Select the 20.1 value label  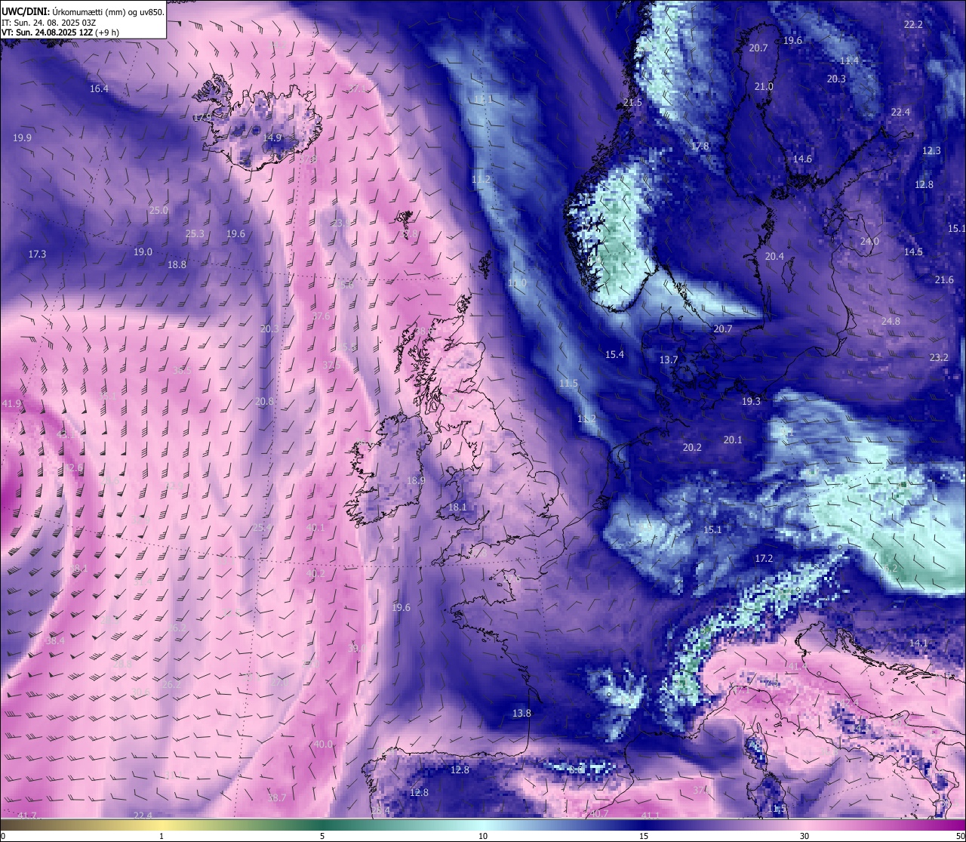click(733, 440)
